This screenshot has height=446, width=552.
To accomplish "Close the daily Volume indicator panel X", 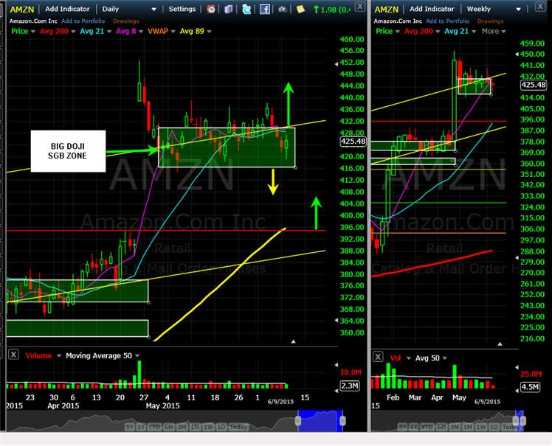I will 13,354.
